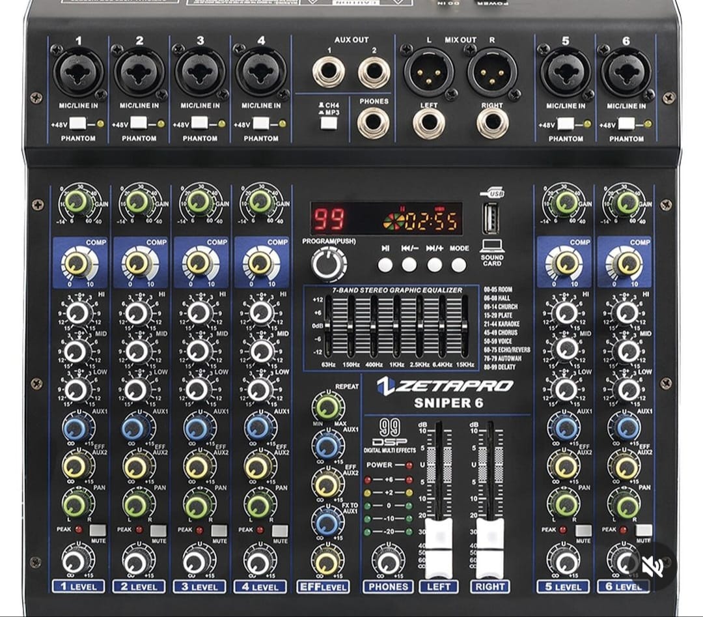This screenshot has width=703, height=617.
Task: Mute channel 4 with its MUTE button
Action: click(x=280, y=530)
